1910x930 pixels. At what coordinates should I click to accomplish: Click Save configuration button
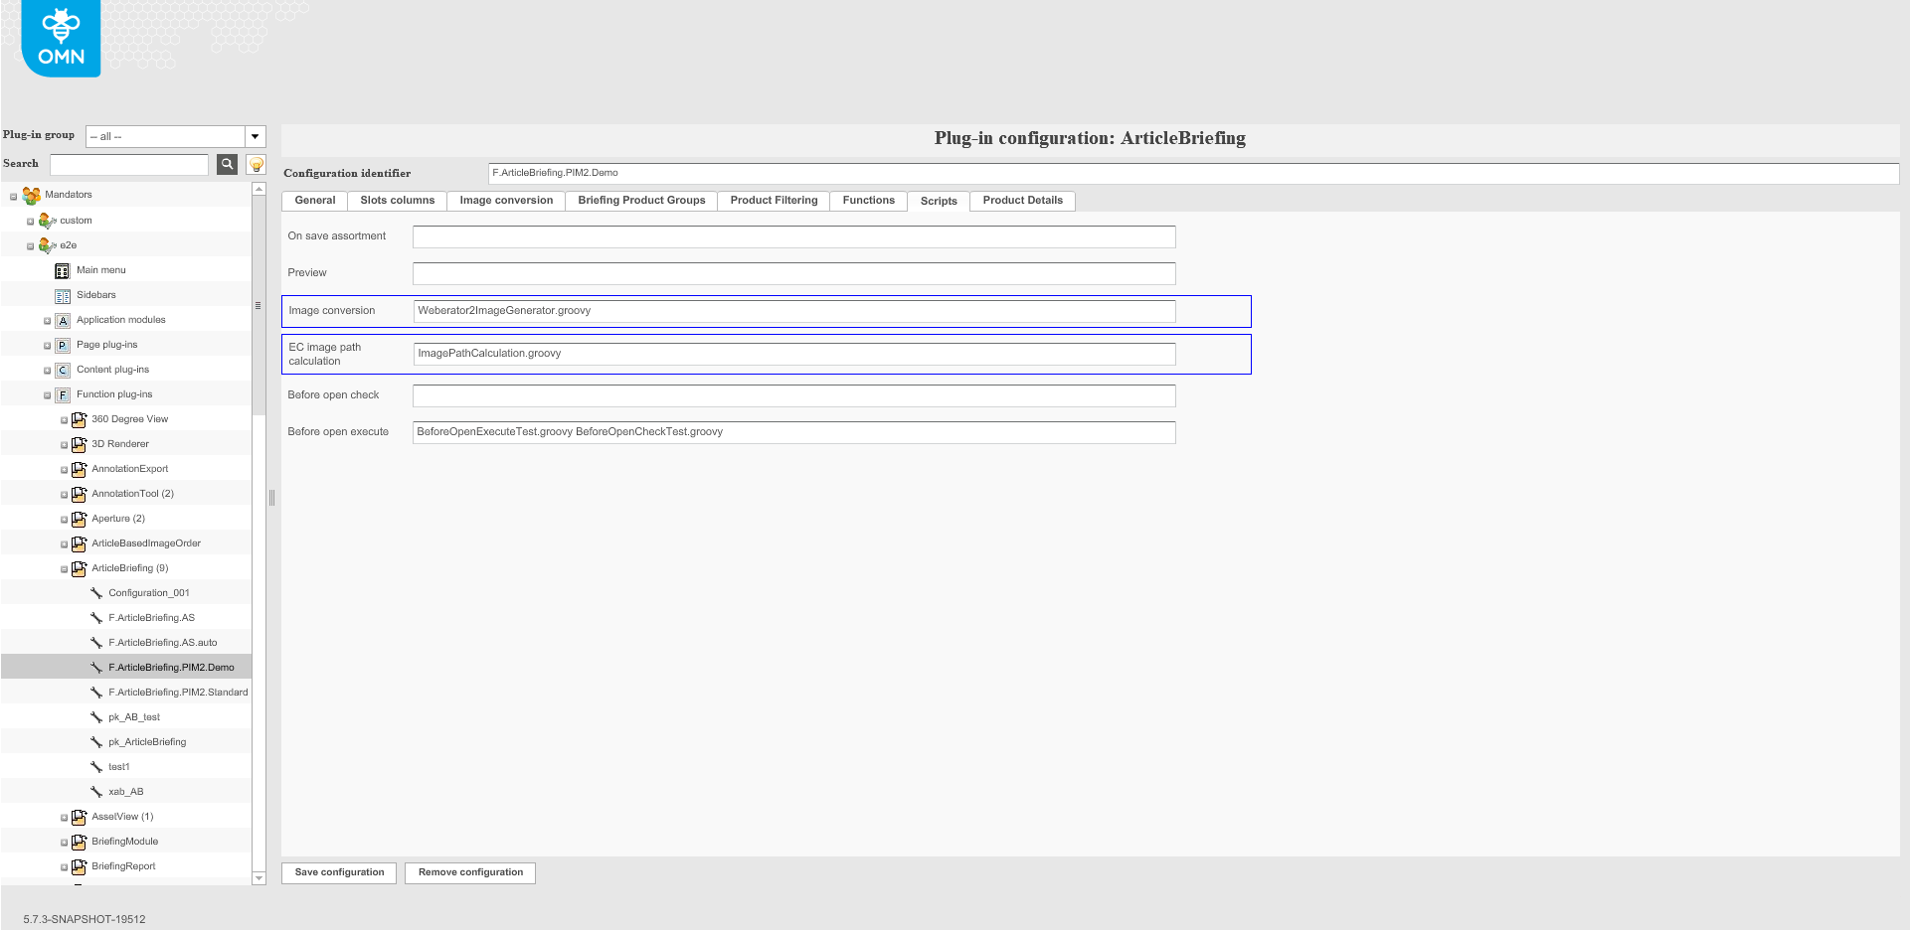coord(339,872)
